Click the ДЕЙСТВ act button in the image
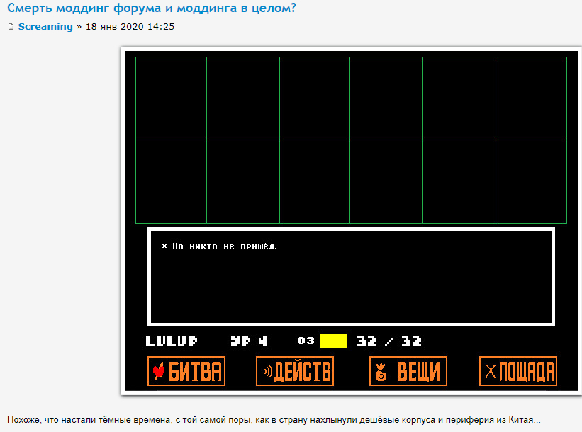Screen dimensions: 582x432 coord(295,371)
